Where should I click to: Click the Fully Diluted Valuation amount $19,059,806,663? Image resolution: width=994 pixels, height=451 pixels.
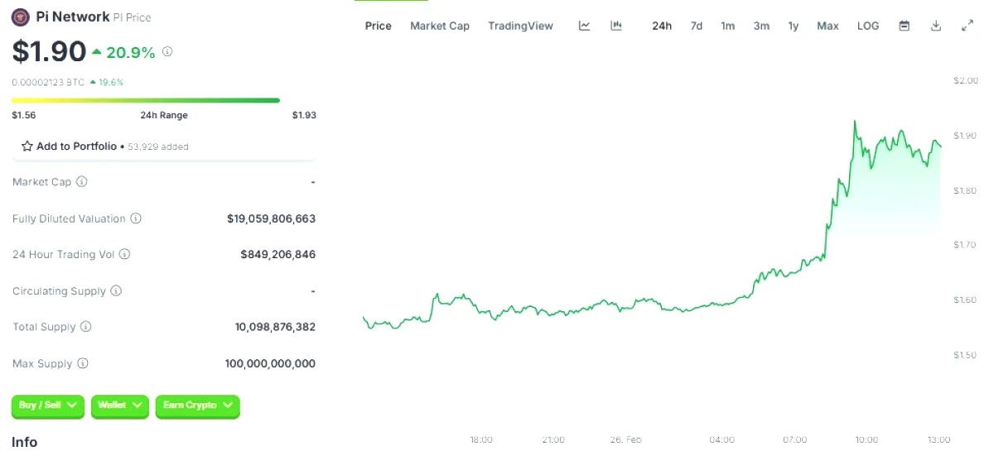coord(271,218)
